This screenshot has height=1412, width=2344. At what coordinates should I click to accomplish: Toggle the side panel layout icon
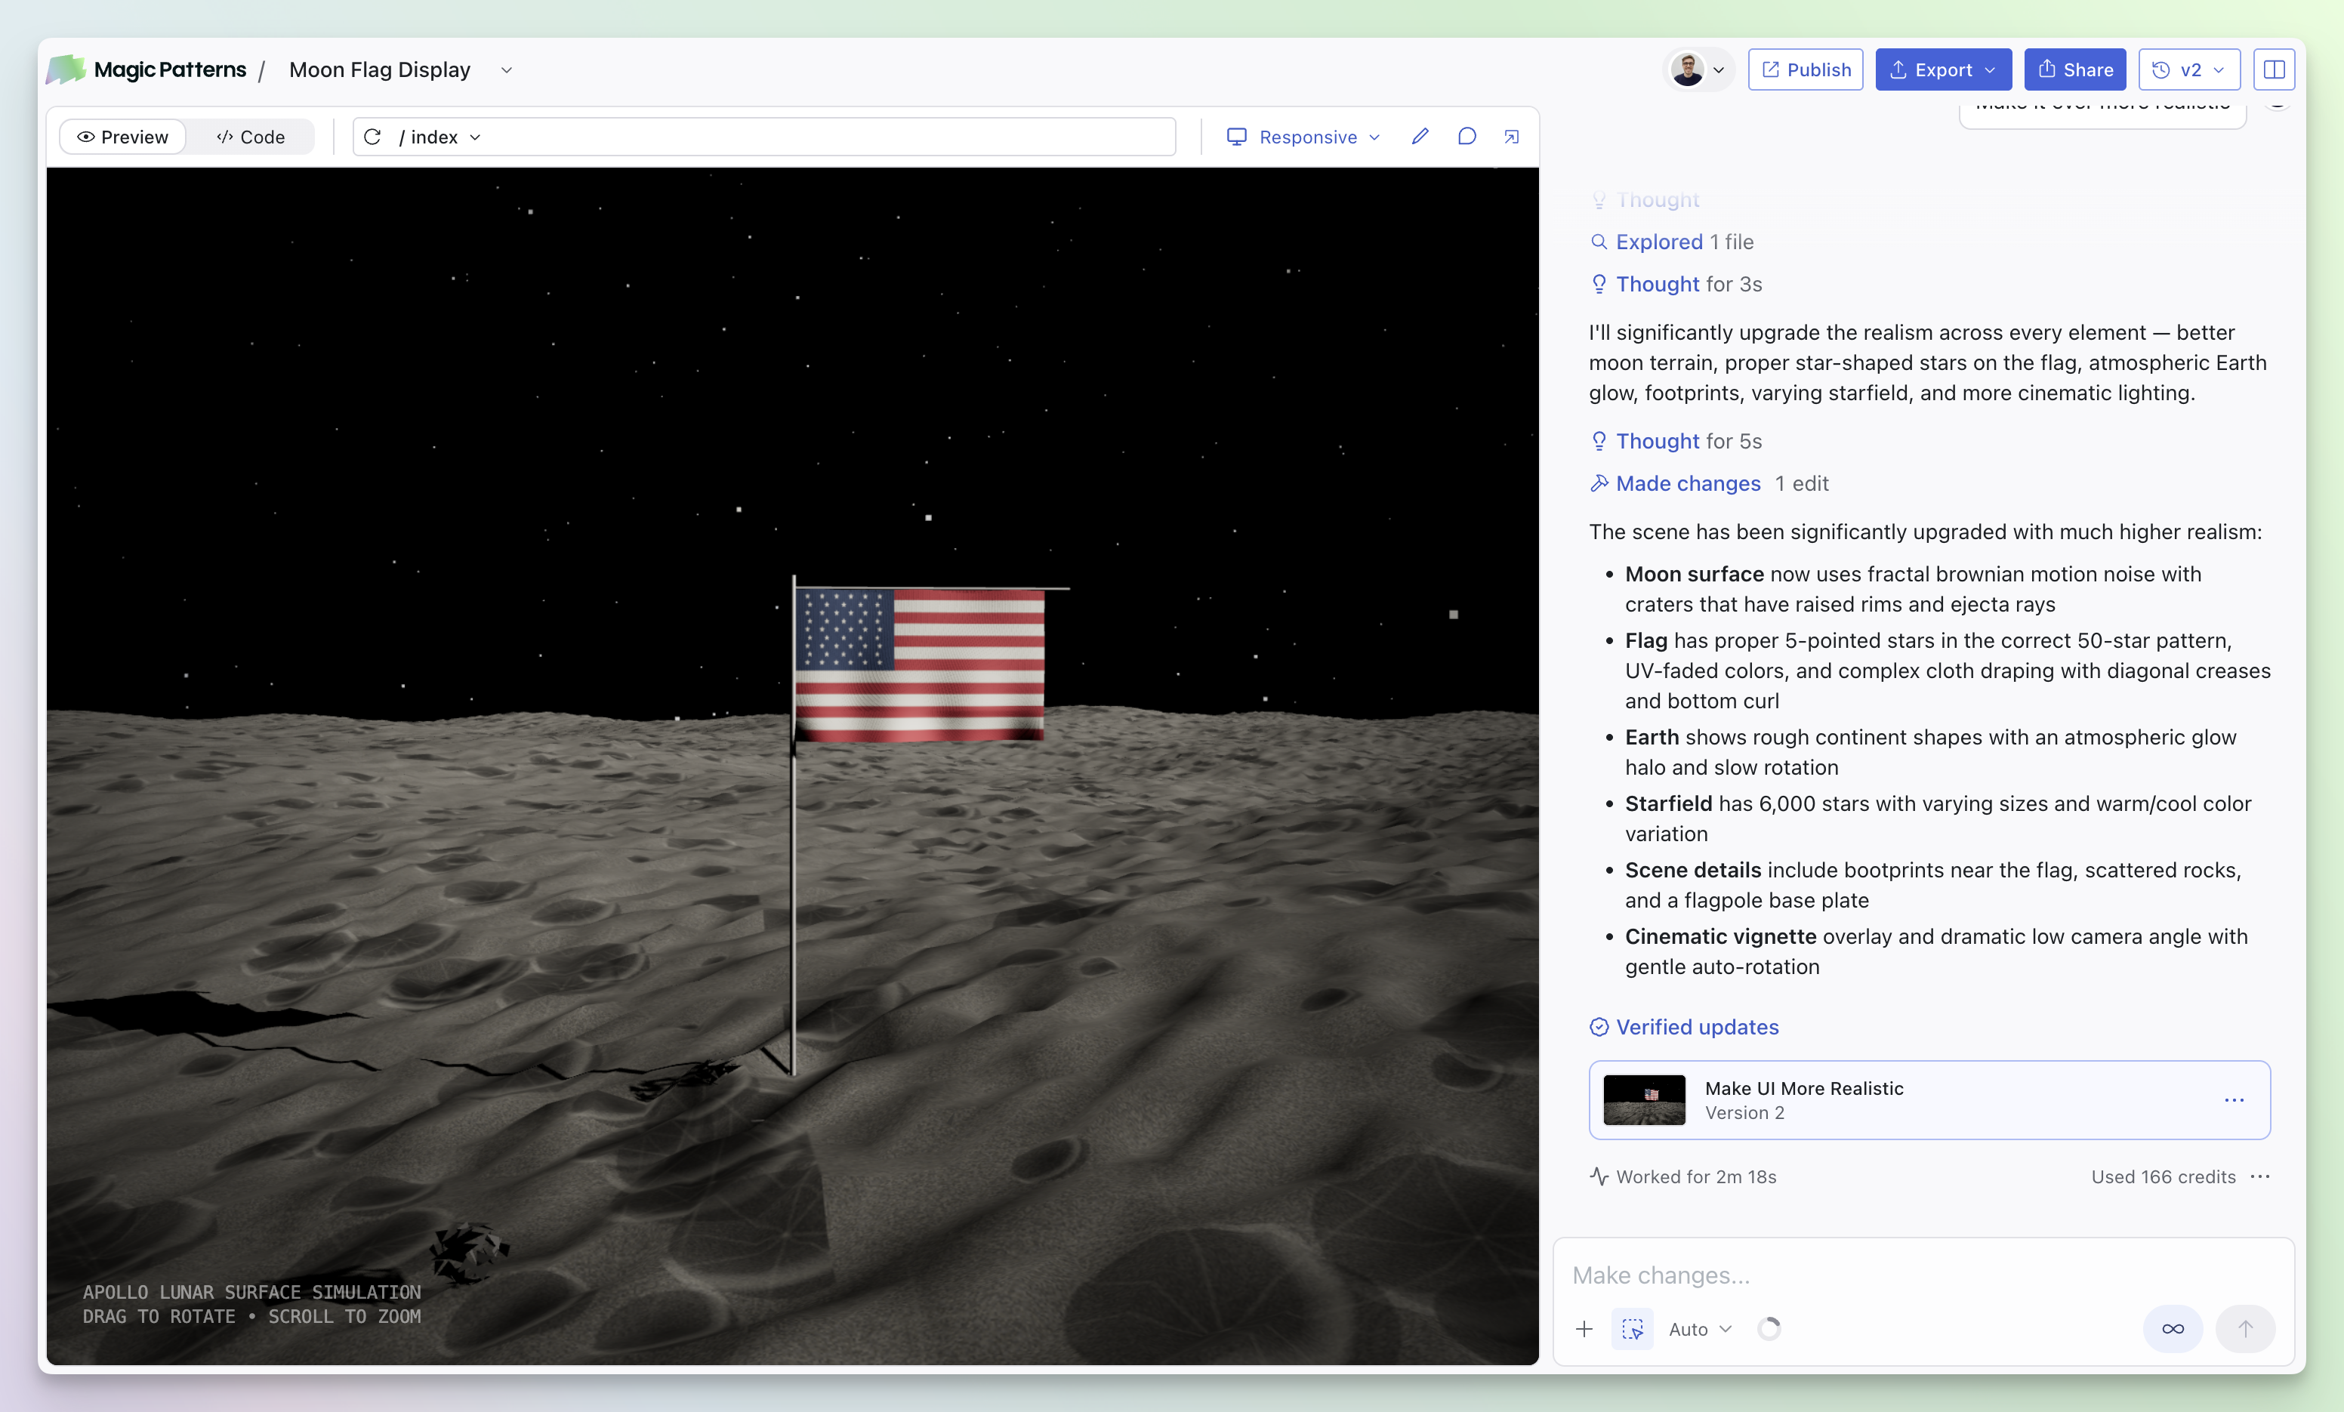tap(2274, 69)
